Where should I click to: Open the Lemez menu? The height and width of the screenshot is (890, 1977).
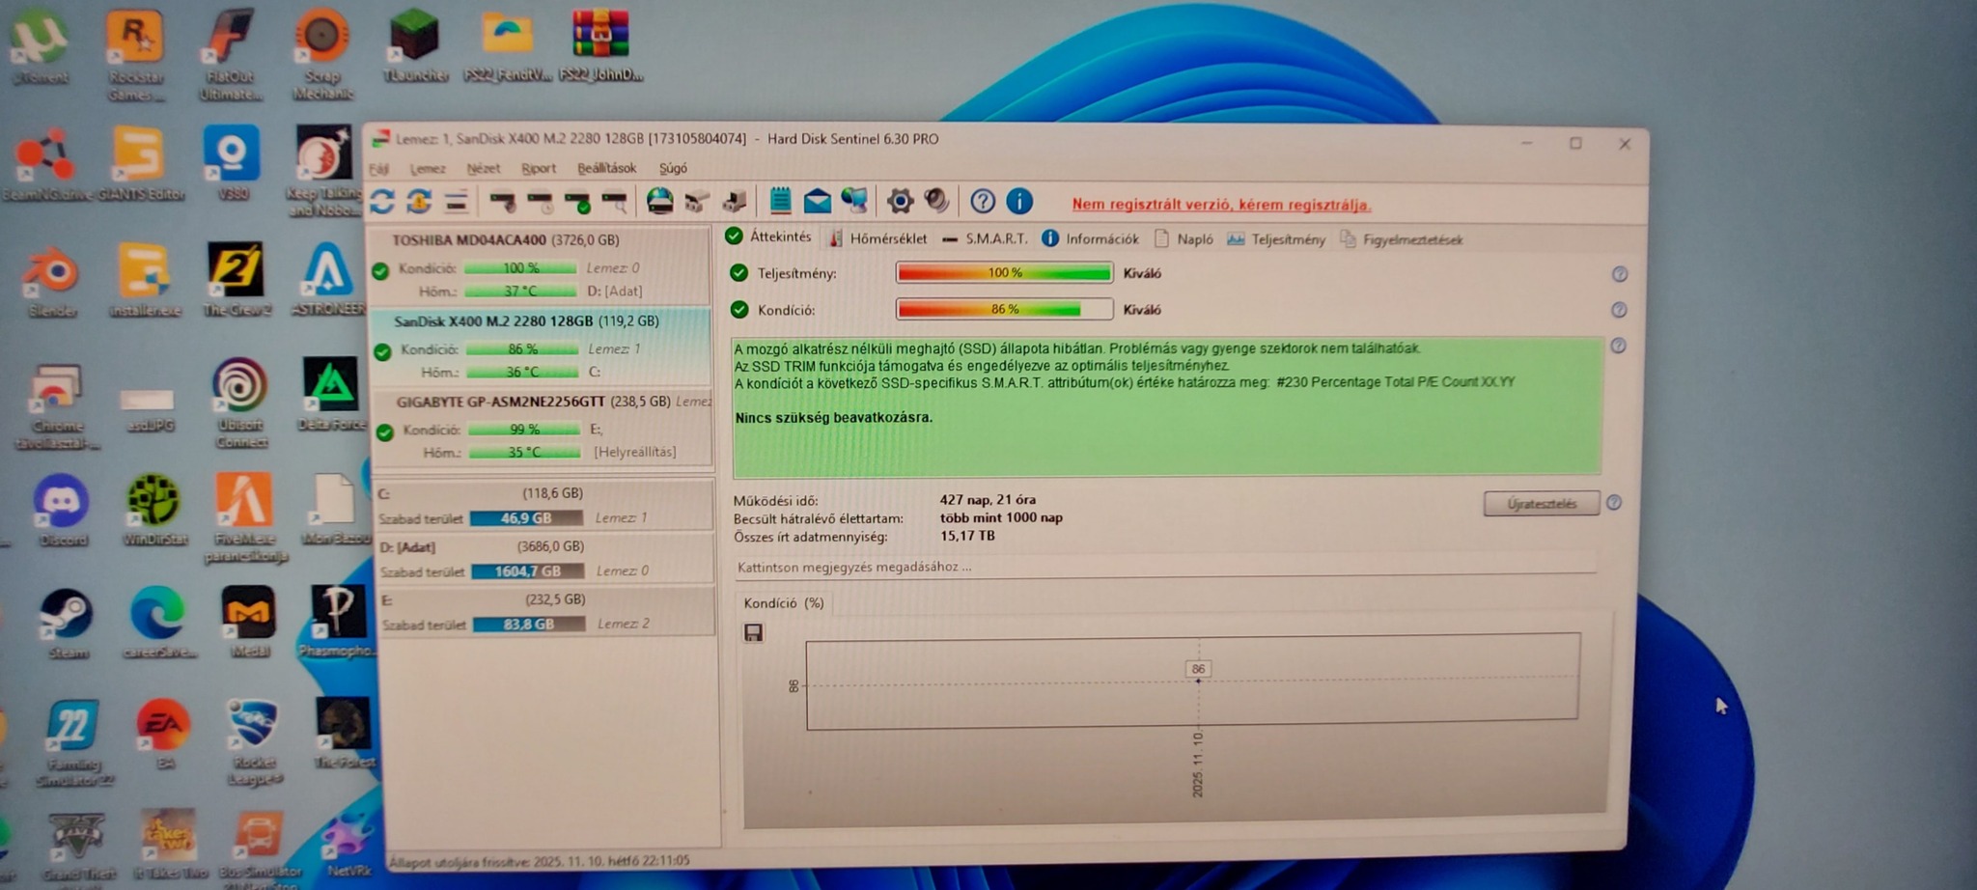[x=428, y=169]
